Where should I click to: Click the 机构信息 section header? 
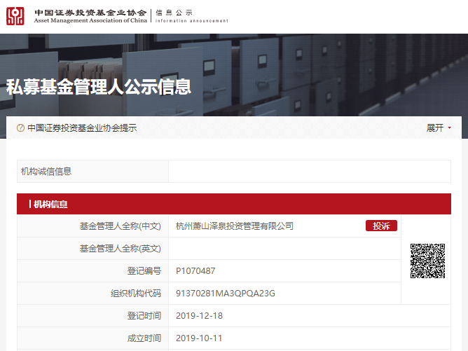(234, 204)
